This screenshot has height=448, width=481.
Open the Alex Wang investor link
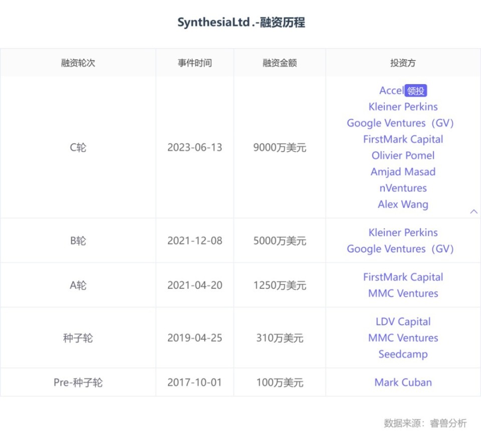point(403,204)
